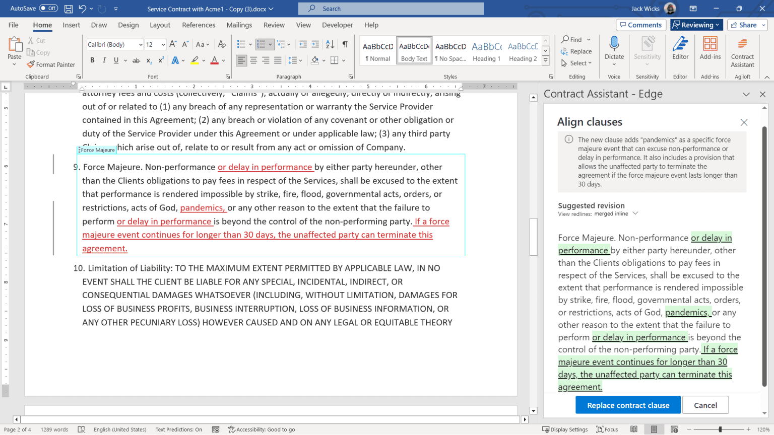This screenshot has width=774, height=435.
Task: Show paragraph marks with pilcrow icon
Action: click(345, 44)
